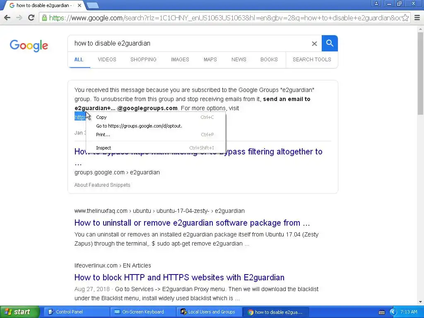Screen dimensions: 424x318
Task: Open the MAPS search tab
Action: click(x=210, y=60)
